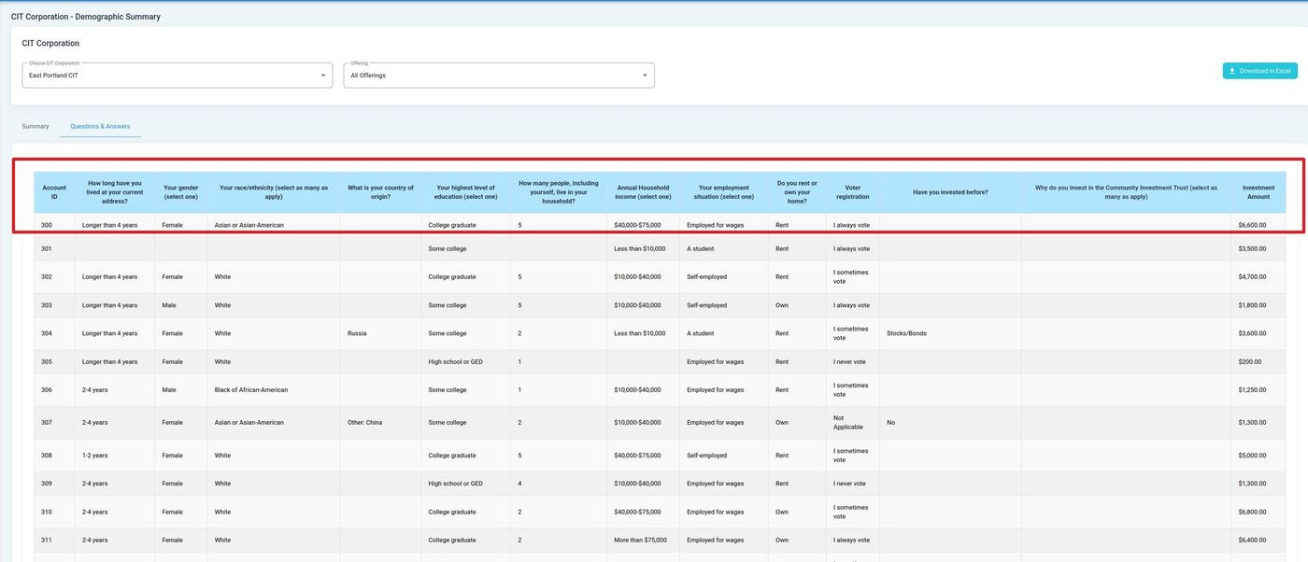Select the 'Black of African-American' ethnicity cell

click(251, 390)
